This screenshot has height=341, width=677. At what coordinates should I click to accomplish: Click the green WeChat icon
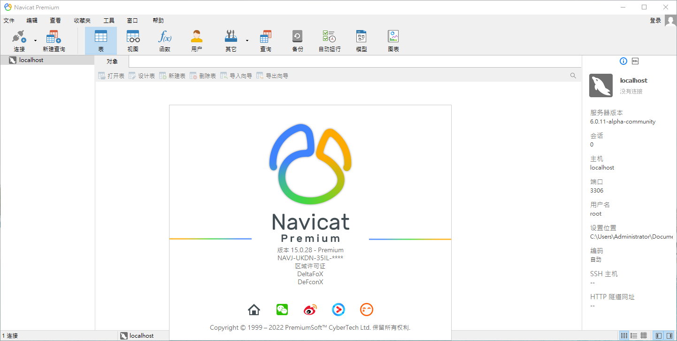(x=282, y=310)
